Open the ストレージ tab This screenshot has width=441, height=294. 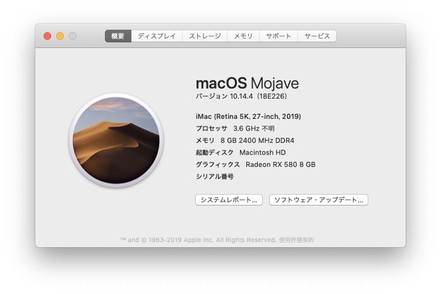point(205,36)
